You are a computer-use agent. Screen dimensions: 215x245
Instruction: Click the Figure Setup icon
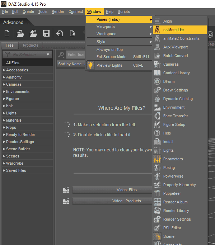click(157, 124)
